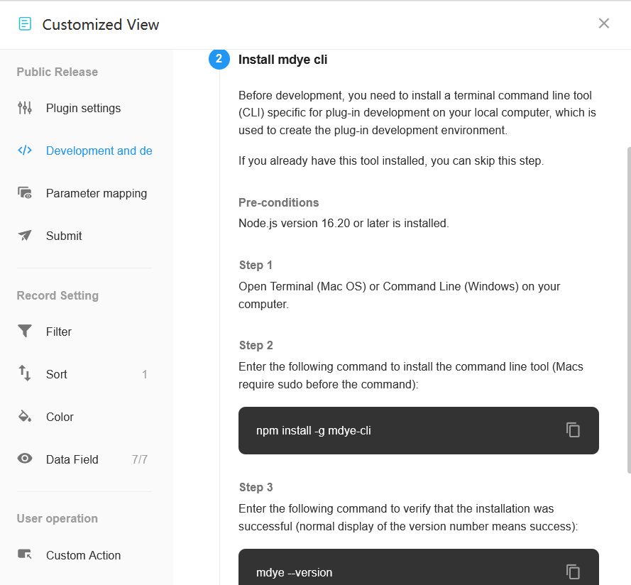Click the vertical scrollbar on the right

click(x=629, y=310)
